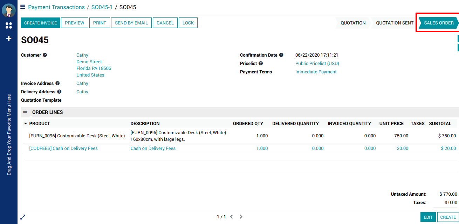Click the Create Invoice button
459x224 pixels.
tap(41, 23)
